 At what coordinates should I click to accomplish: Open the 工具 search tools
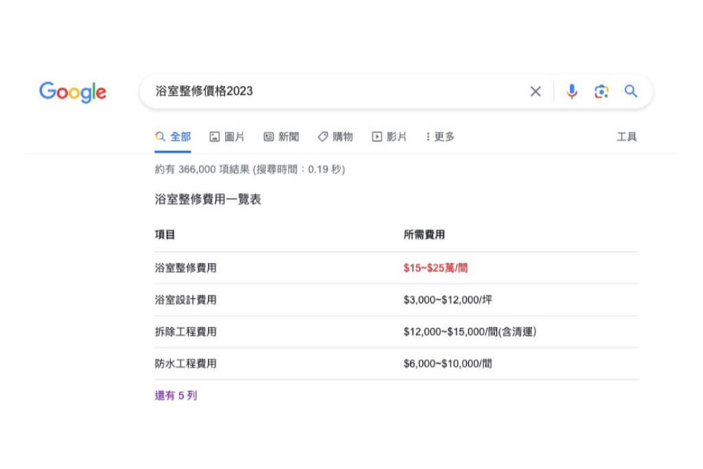pos(626,137)
